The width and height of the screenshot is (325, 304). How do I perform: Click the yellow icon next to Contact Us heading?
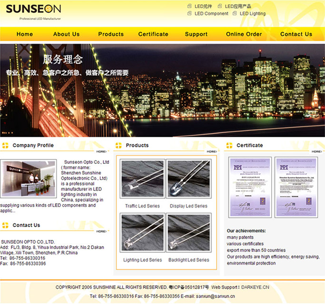click(x=5, y=225)
